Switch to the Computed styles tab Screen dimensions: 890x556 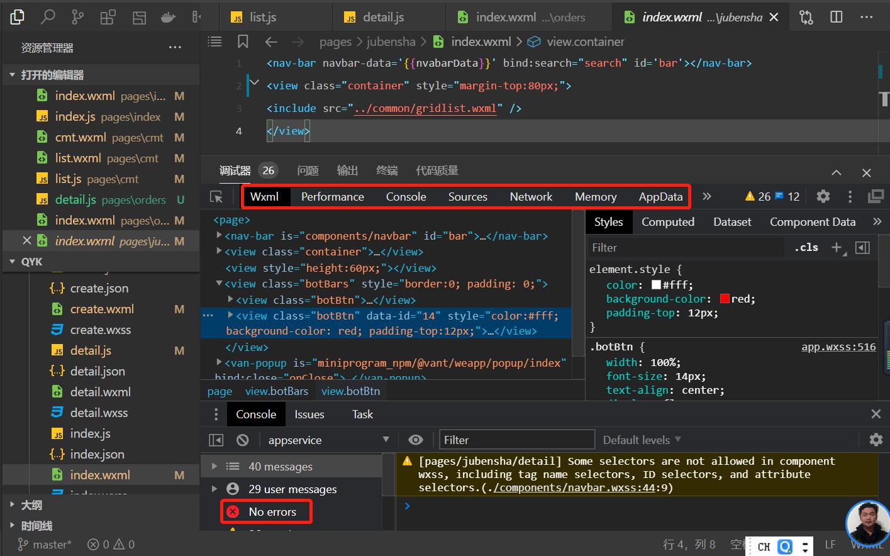tap(667, 222)
